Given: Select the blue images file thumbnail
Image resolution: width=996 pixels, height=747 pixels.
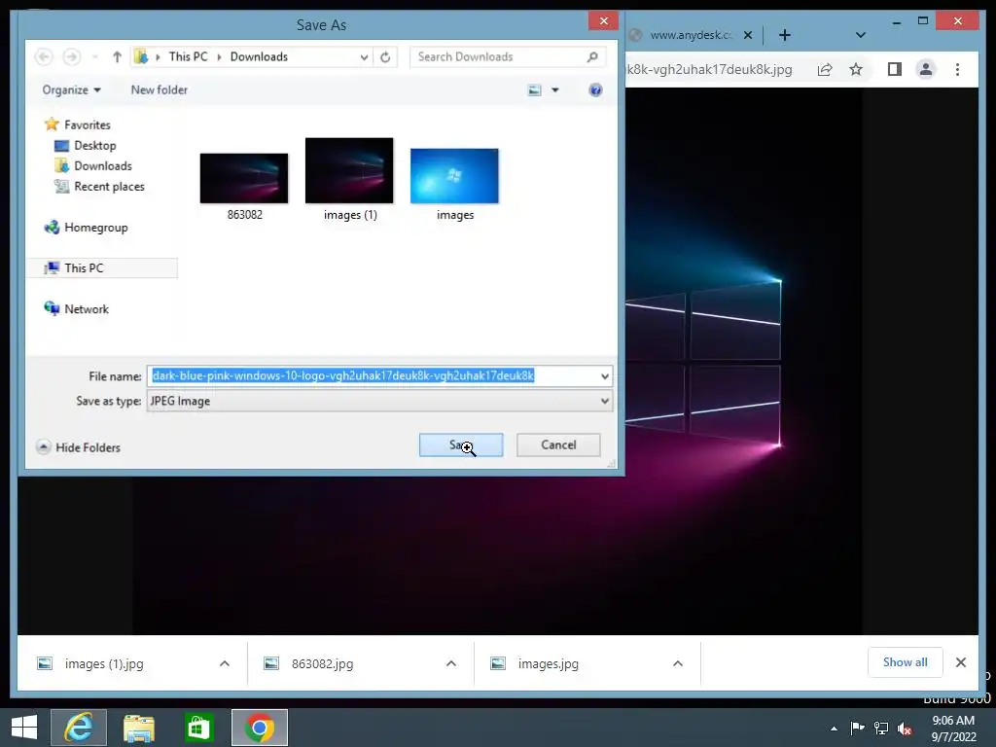Looking at the screenshot, I should 455,176.
